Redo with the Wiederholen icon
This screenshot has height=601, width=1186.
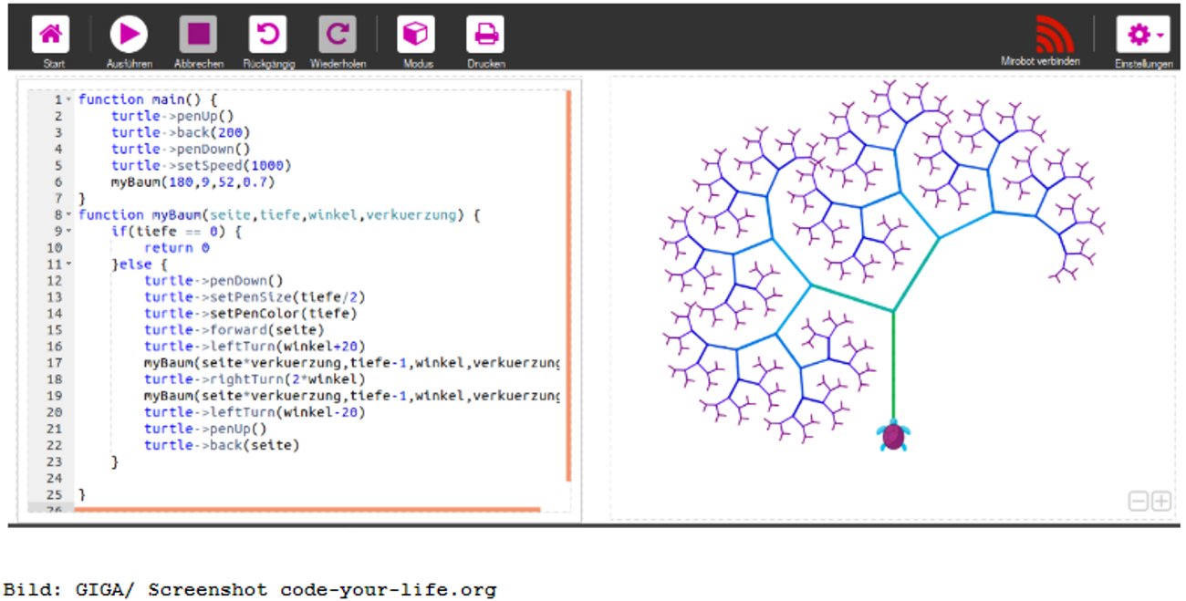click(x=337, y=36)
